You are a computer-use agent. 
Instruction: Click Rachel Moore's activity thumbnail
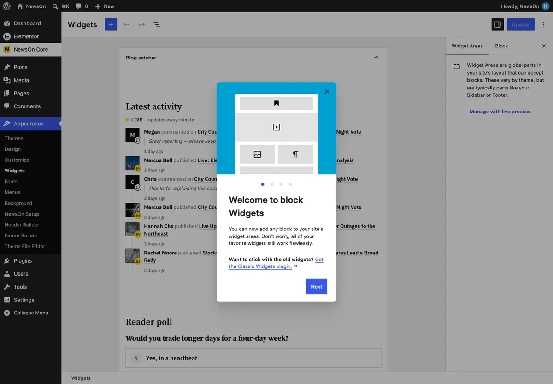click(132, 256)
